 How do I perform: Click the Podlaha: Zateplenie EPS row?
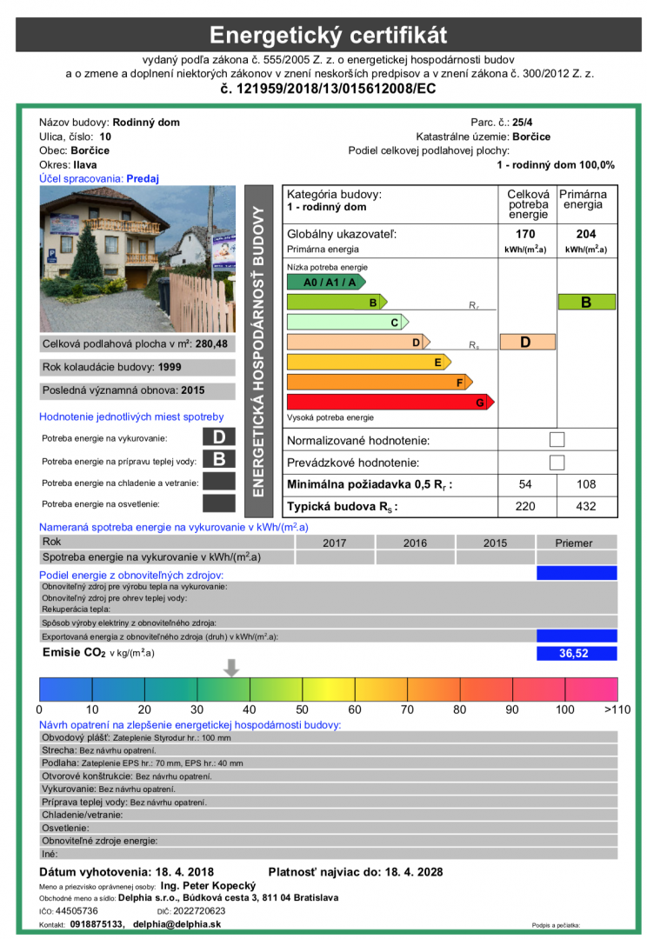[x=329, y=763]
